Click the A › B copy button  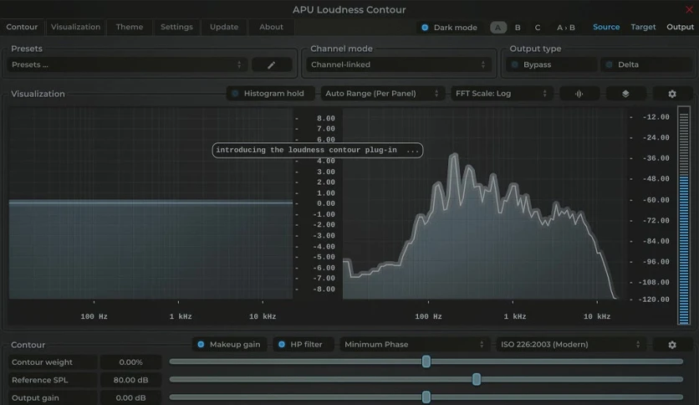(x=566, y=28)
